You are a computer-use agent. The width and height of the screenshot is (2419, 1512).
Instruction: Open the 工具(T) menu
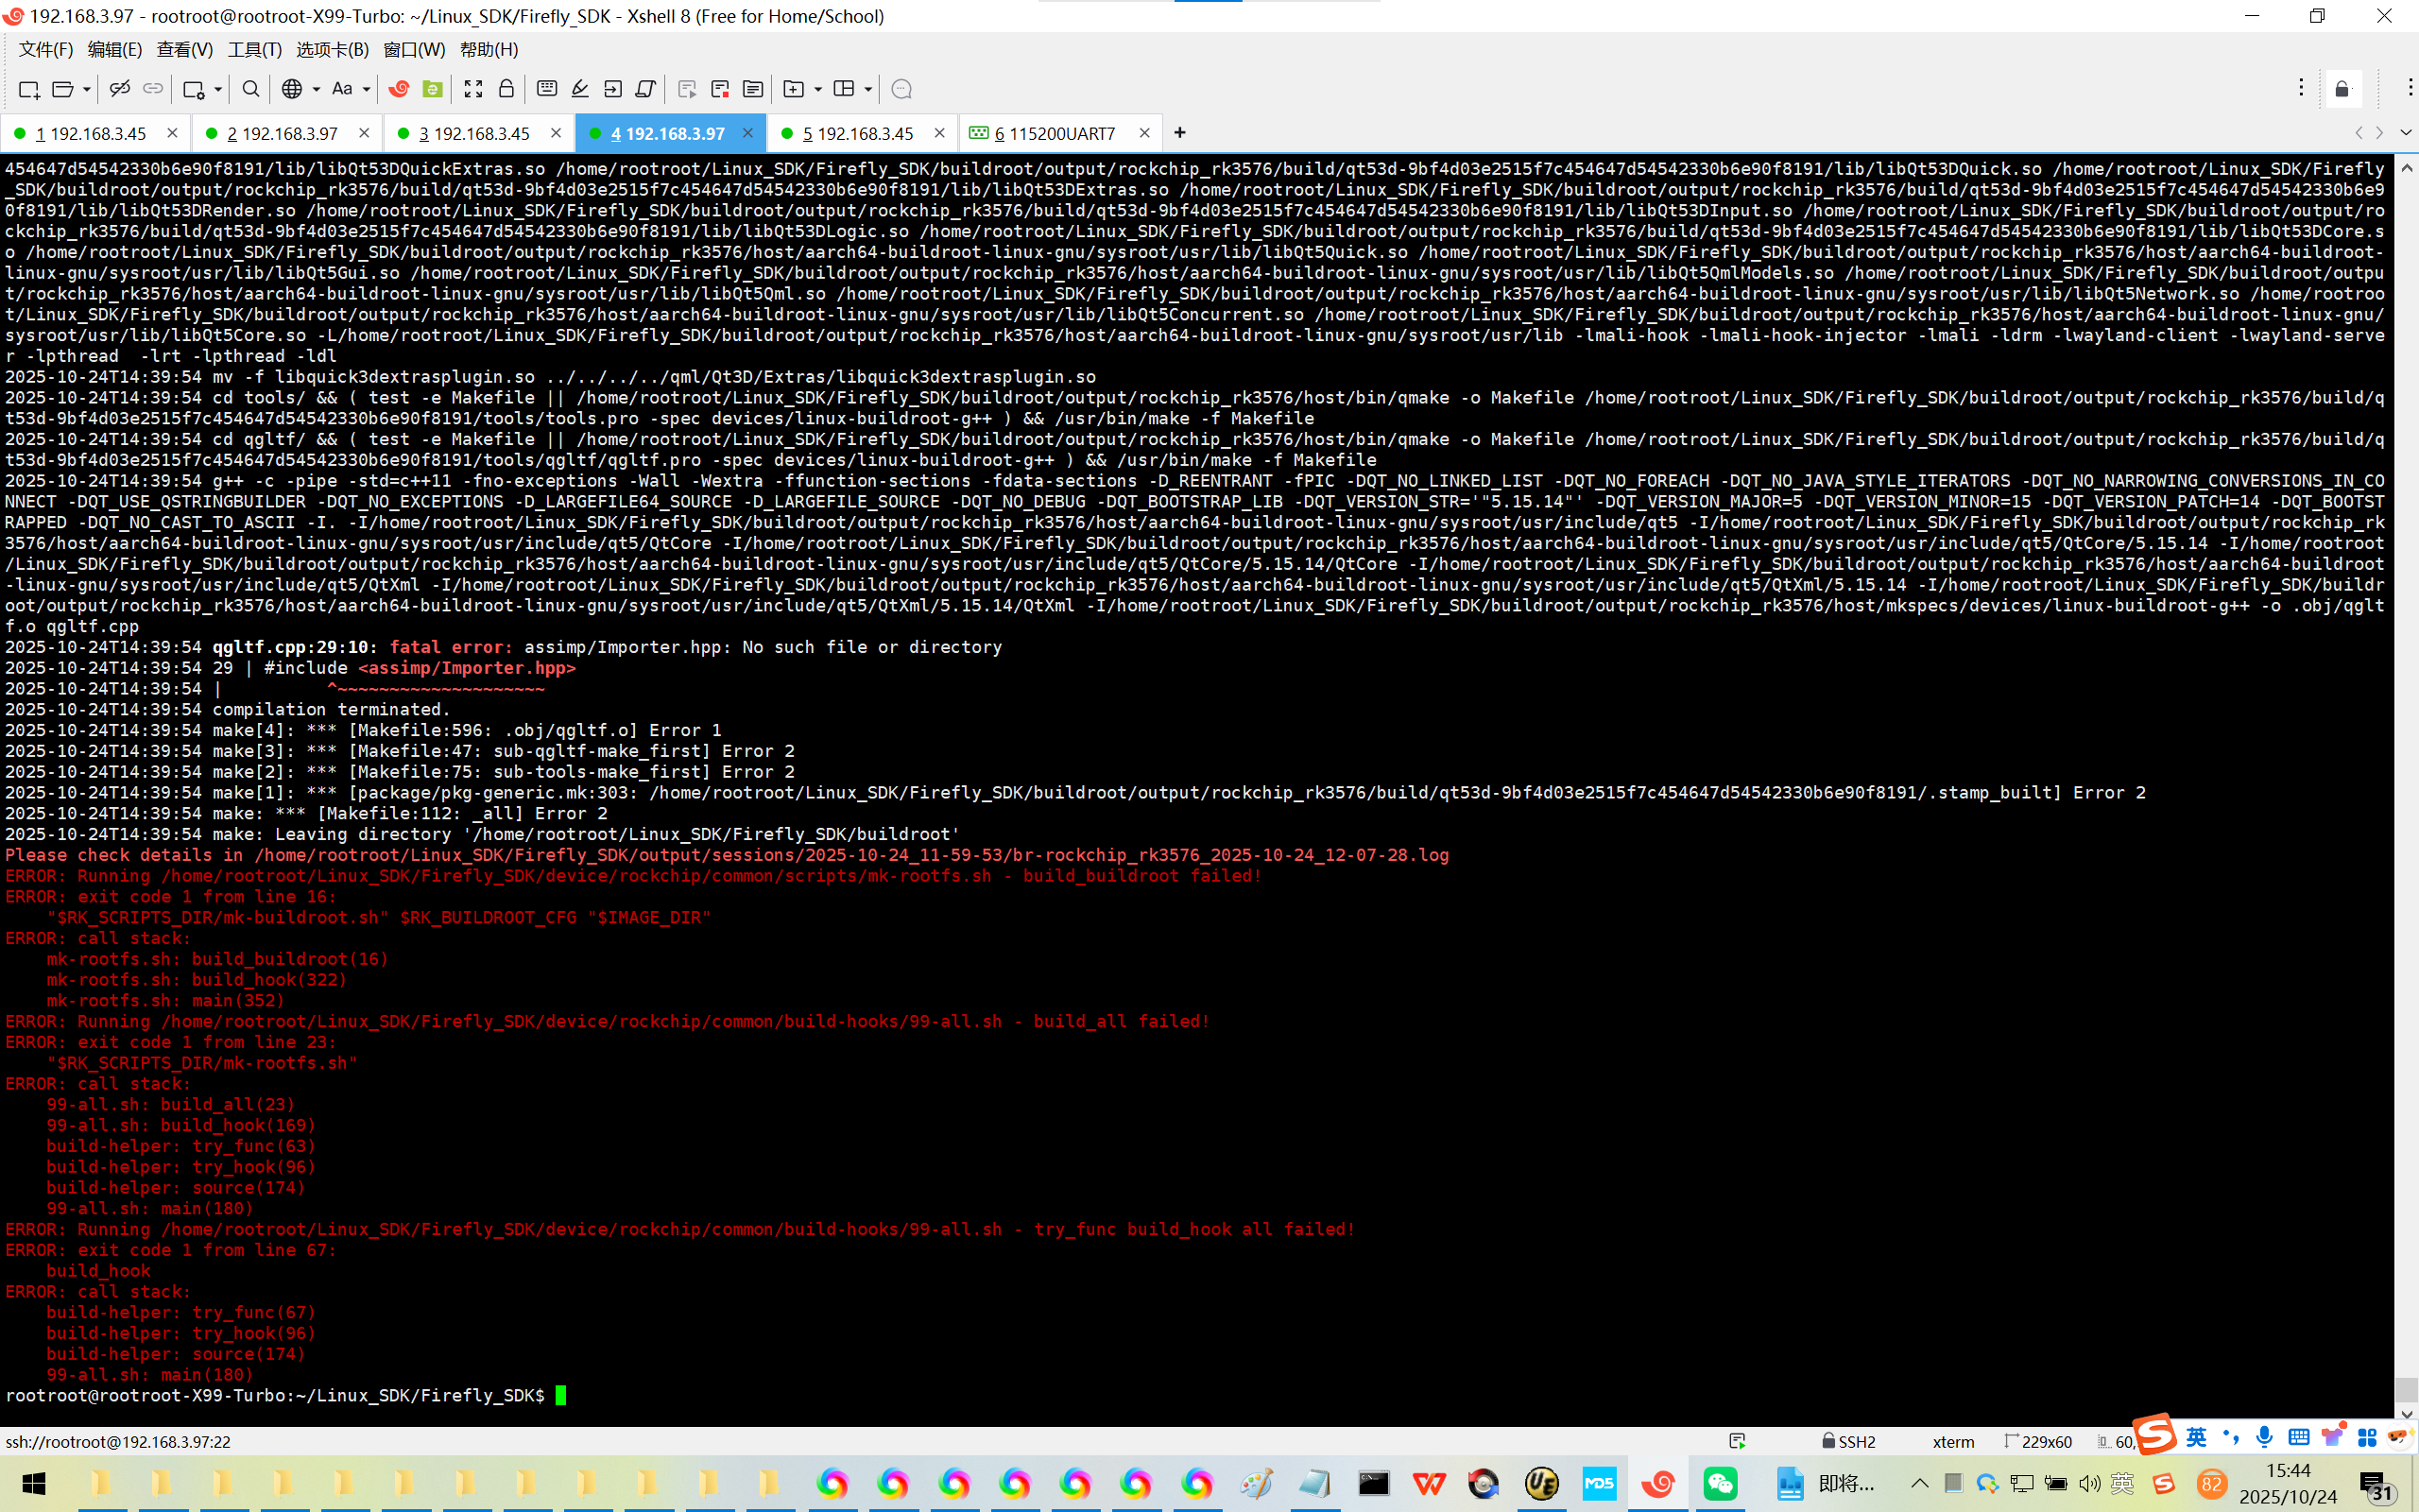click(x=254, y=49)
